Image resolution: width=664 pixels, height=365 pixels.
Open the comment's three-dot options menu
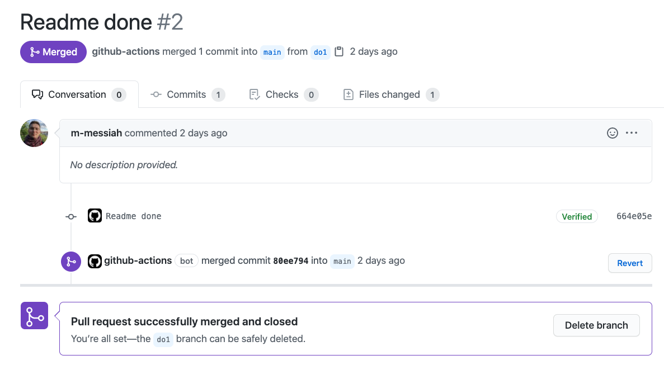[632, 133]
